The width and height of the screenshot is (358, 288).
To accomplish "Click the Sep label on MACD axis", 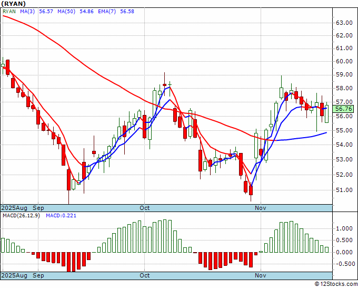I will [38, 275].
